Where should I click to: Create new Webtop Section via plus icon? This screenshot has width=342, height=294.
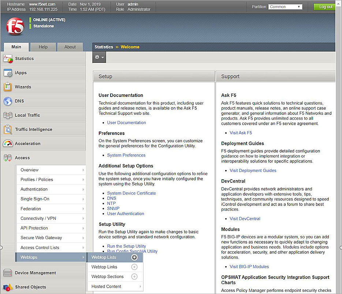134,277
